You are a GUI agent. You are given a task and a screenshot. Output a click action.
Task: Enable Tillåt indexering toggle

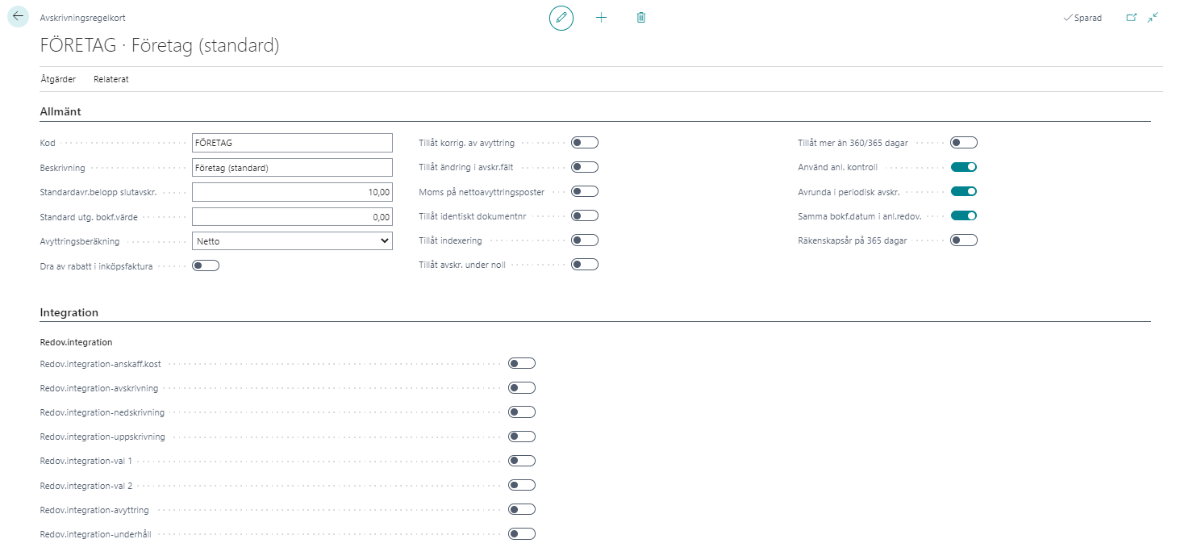(585, 240)
